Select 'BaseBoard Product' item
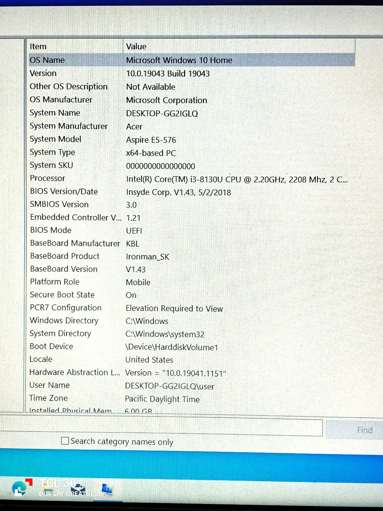 coord(65,256)
